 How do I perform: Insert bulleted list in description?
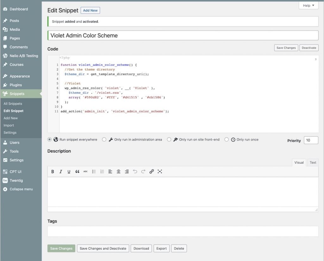(x=94, y=172)
